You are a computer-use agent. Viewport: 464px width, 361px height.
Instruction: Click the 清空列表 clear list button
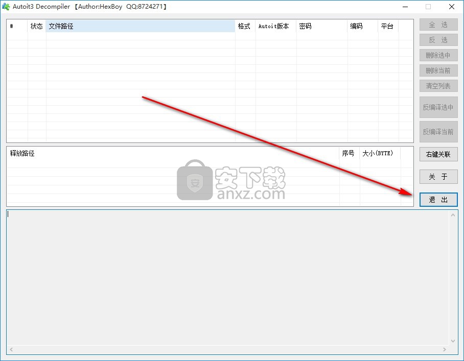coord(438,86)
